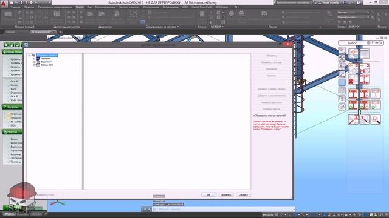This screenshot has width=389, height=218.
Task: Click the Удалить button in the dialog
Action: (x=272, y=76)
